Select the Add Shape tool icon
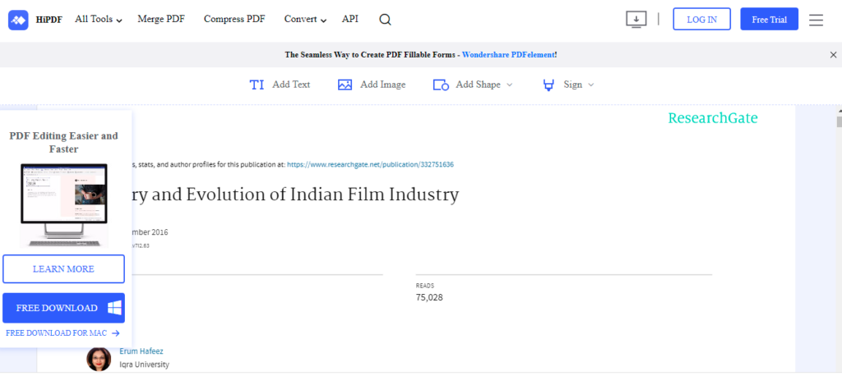Viewport: 842px width, 376px height. click(441, 85)
